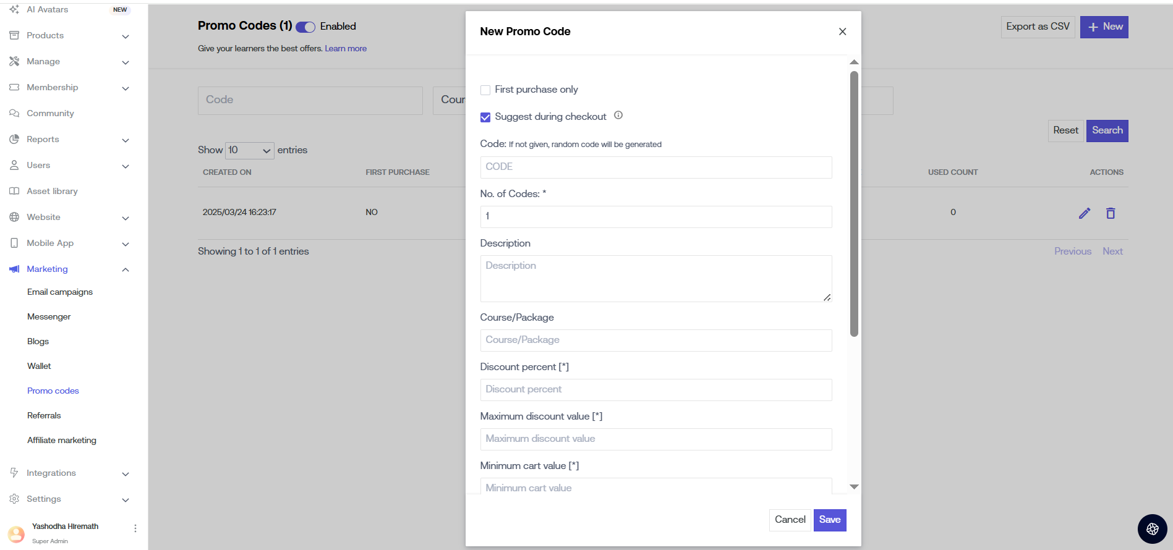Click the Asset library icon in sidebar
The image size is (1173, 550).
pos(14,192)
